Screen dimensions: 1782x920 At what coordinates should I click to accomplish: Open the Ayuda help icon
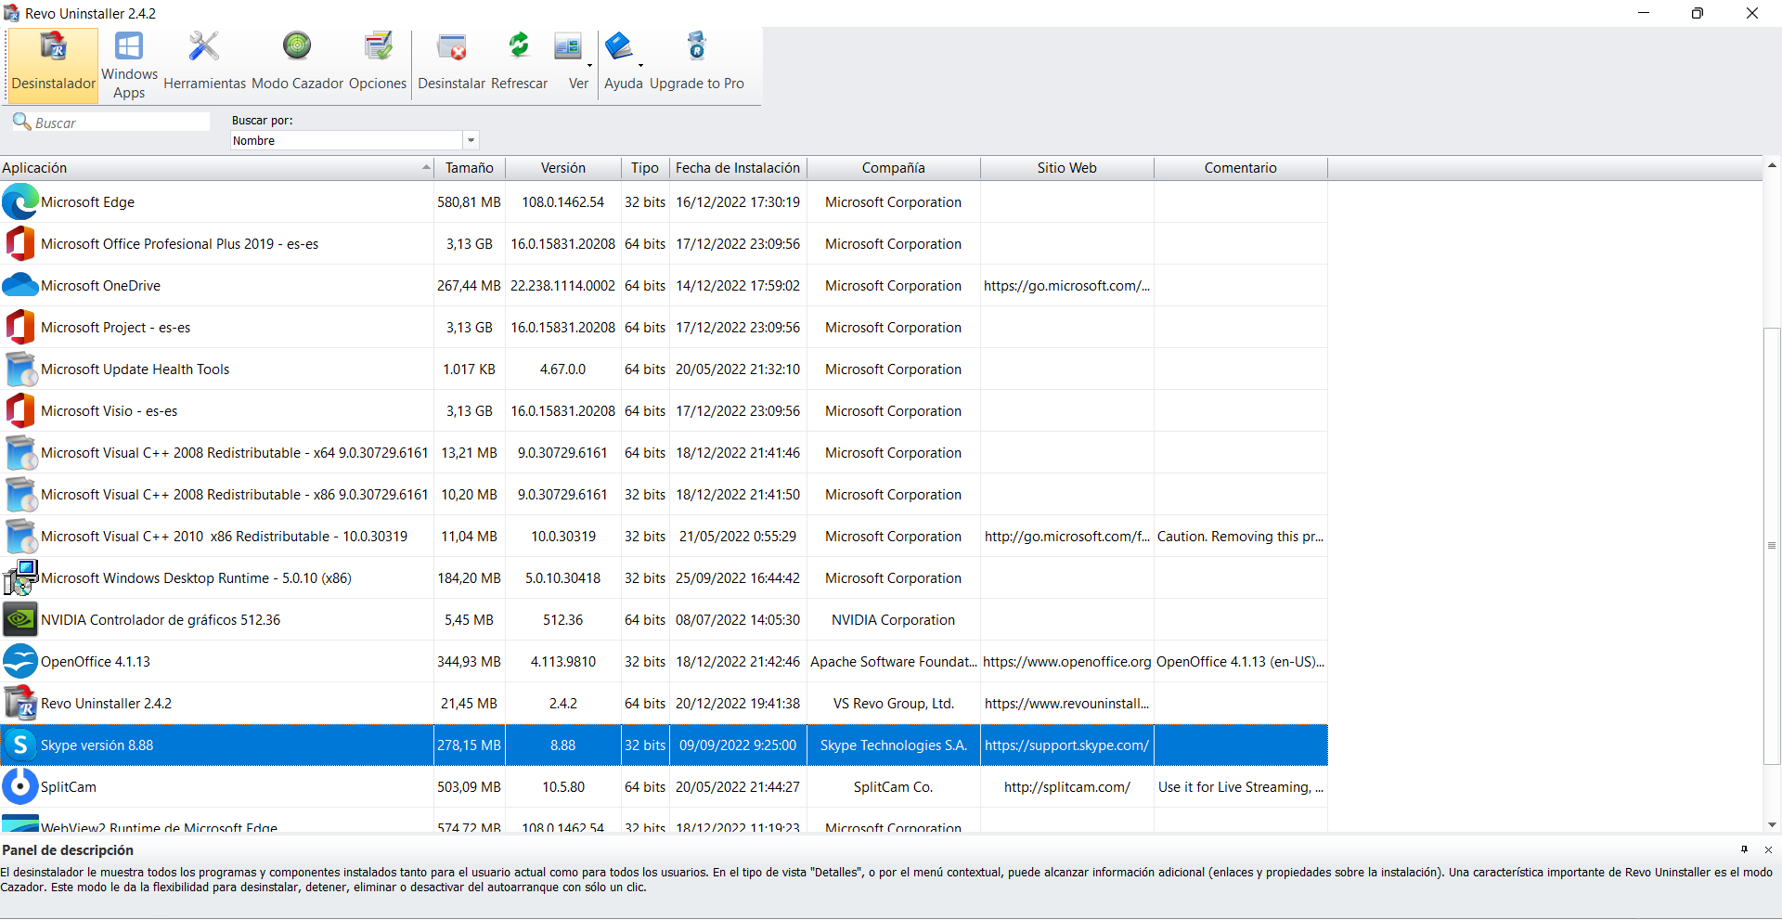click(x=618, y=46)
